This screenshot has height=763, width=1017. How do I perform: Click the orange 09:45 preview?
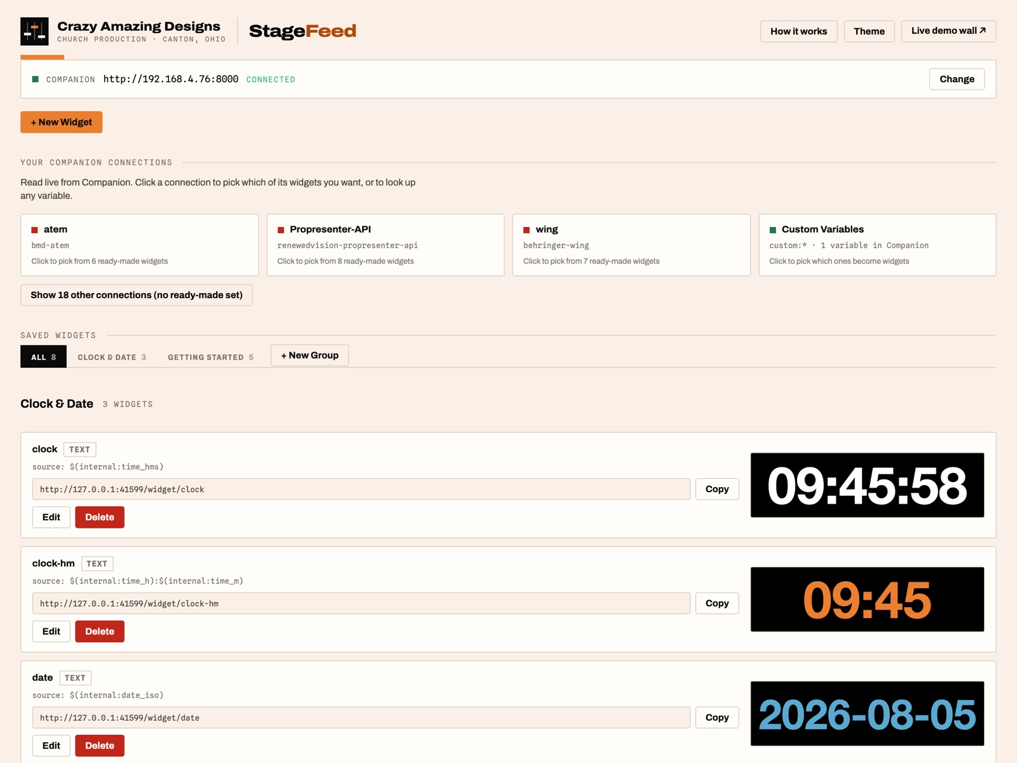coord(867,600)
